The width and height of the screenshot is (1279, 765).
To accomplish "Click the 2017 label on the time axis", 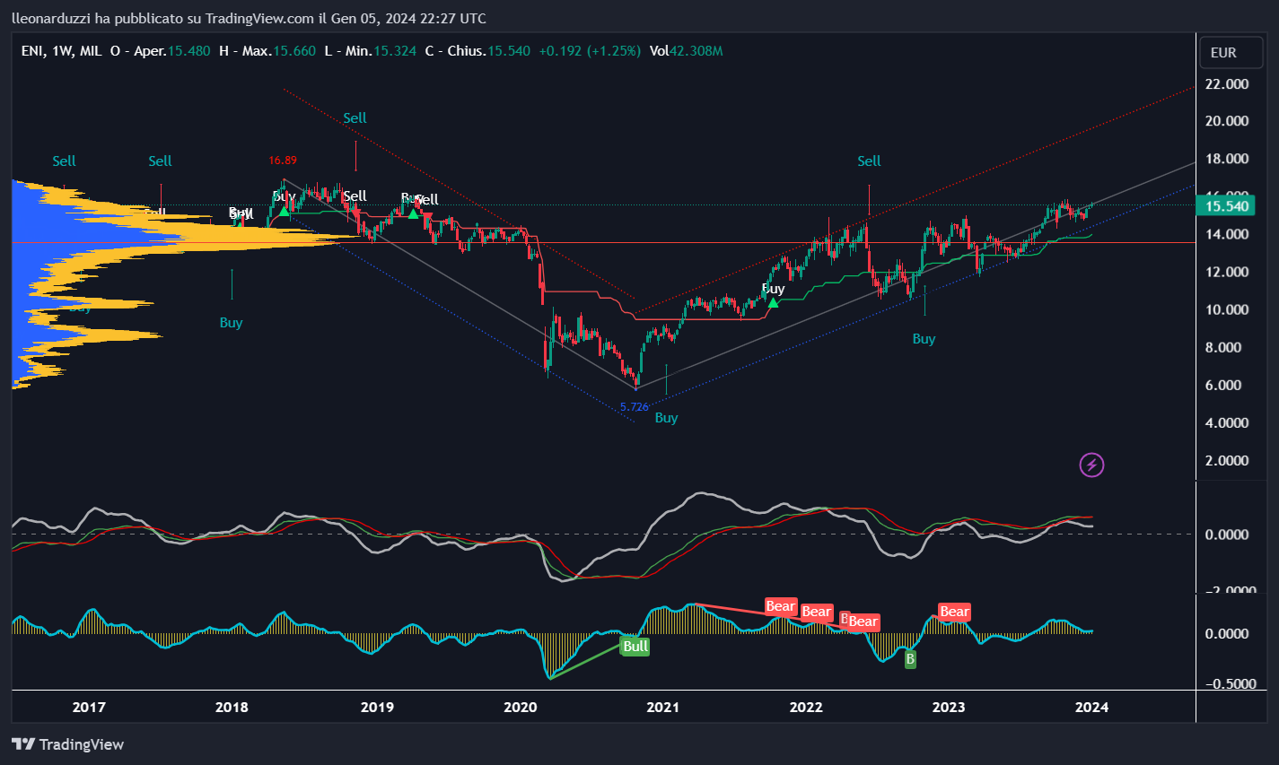I will point(89,708).
